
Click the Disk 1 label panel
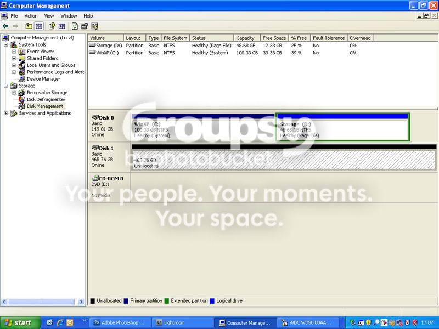click(109, 156)
